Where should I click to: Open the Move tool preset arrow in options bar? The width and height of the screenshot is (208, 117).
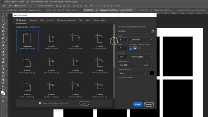12,6
